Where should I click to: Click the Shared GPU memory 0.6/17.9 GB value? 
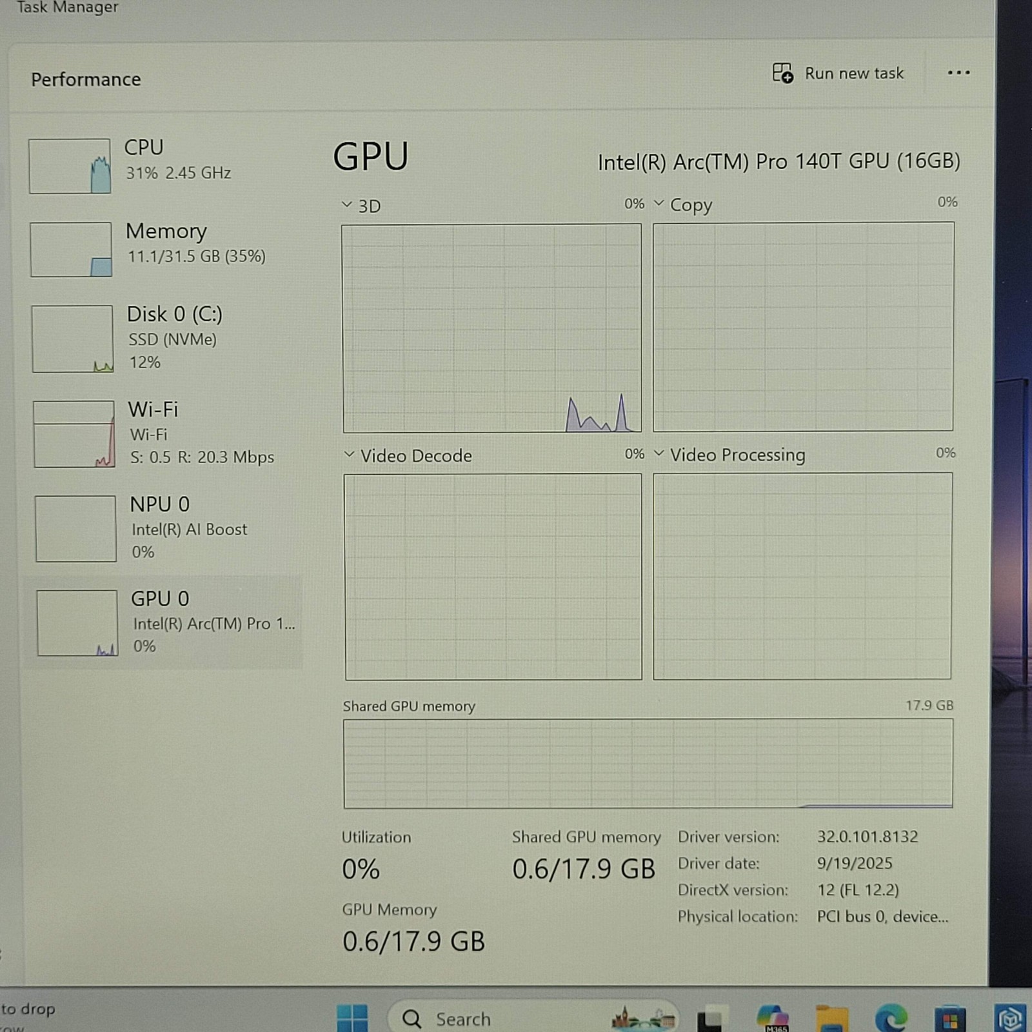click(x=584, y=869)
